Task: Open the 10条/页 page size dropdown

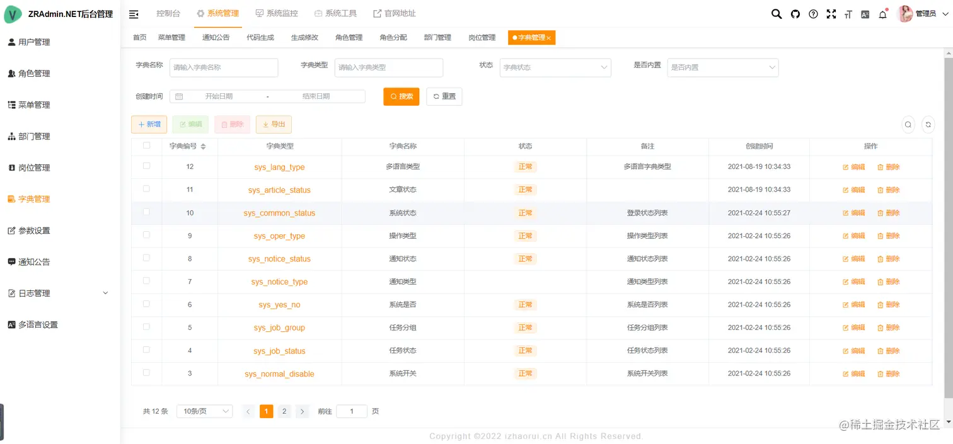Action: [205, 411]
